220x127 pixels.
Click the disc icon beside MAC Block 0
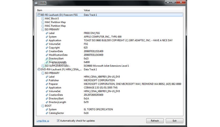point(43,19)
